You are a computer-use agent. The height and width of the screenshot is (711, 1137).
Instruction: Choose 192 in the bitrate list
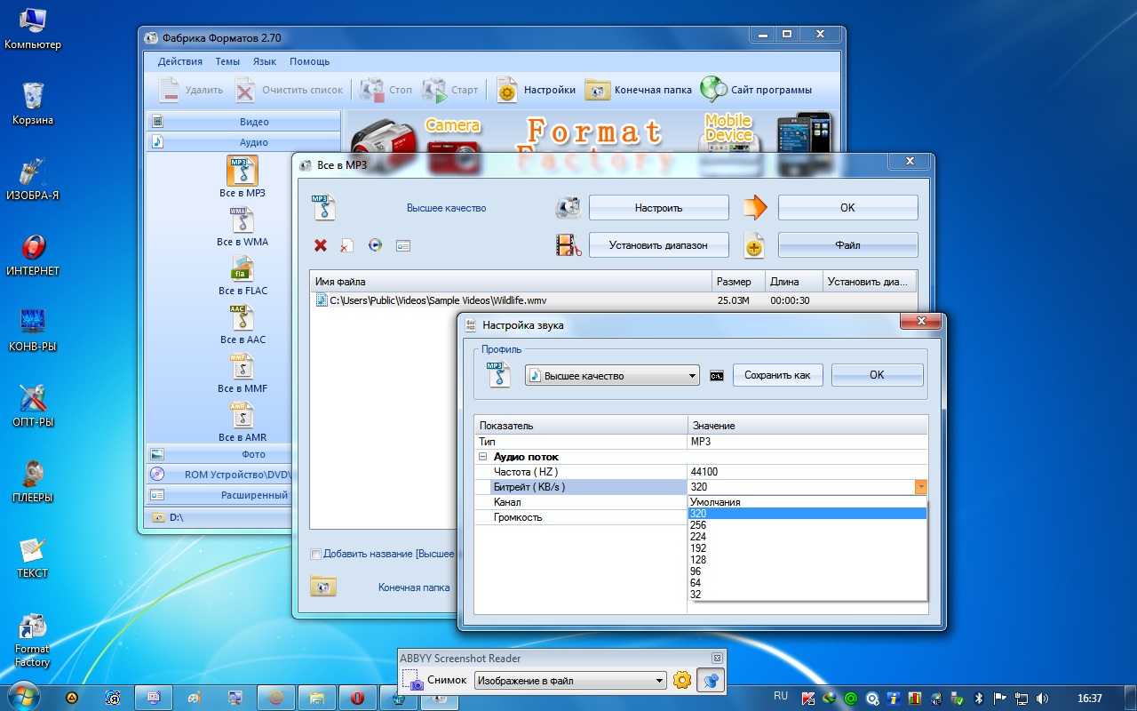pos(807,548)
